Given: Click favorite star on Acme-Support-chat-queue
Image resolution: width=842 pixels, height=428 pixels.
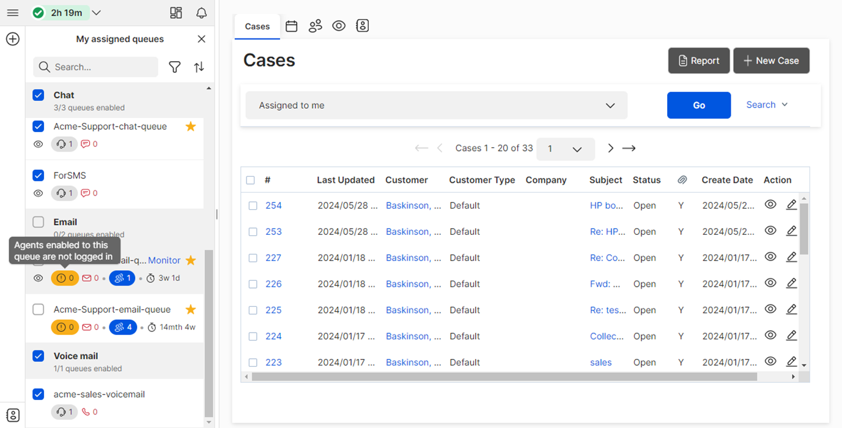Looking at the screenshot, I should coord(191,127).
